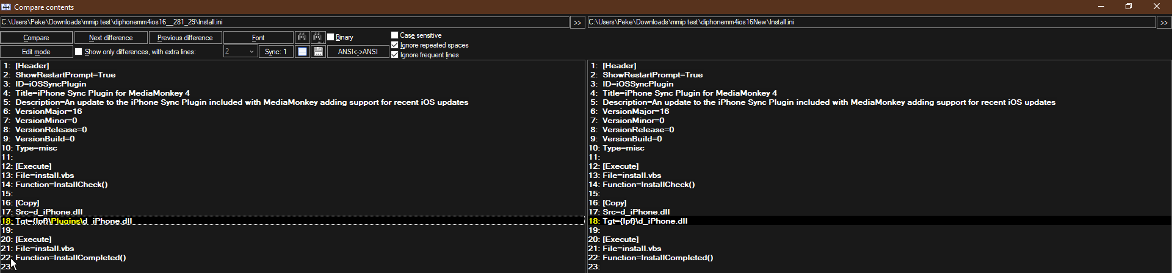This screenshot has height=273, width=1172.
Task: Toggle the blue layout view icon
Action: point(302,52)
